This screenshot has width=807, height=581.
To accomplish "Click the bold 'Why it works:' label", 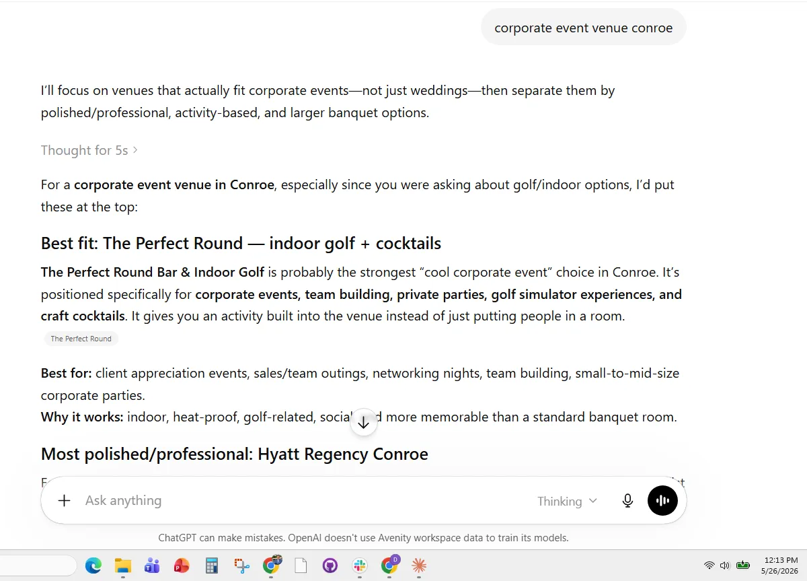I will click(x=82, y=417).
